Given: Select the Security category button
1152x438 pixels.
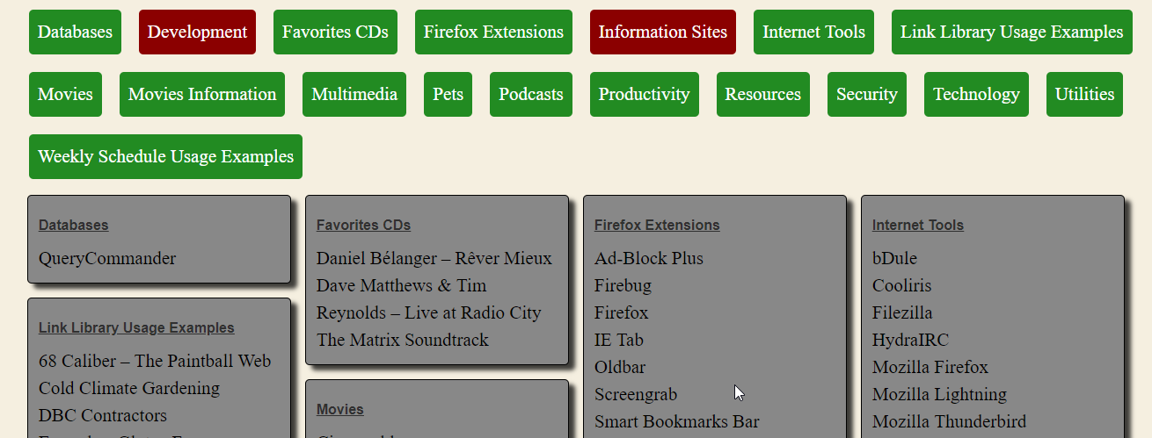Looking at the screenshot, I should (x=867, y=95).
